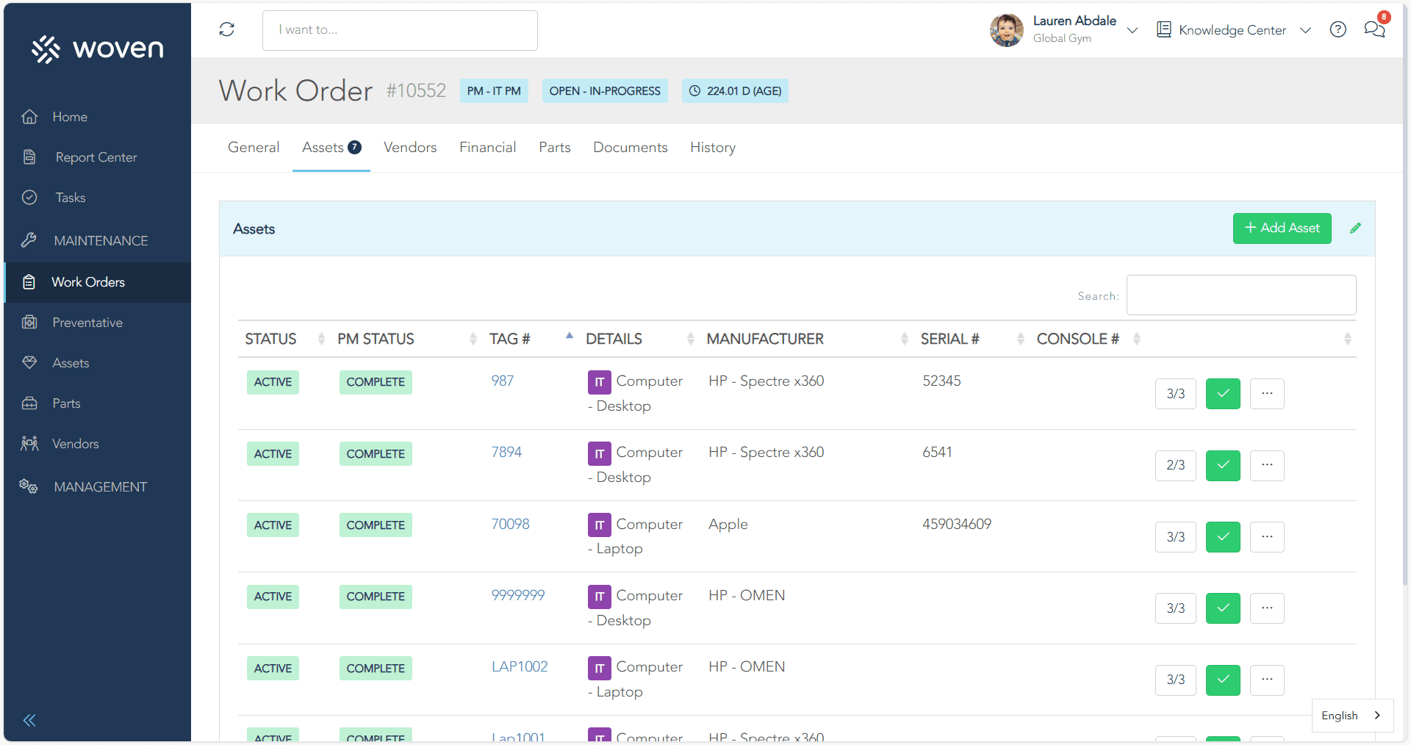Open asset tag 9999999 link
Viewport: 1411px width, 745px height.
[x=518, y=596]
